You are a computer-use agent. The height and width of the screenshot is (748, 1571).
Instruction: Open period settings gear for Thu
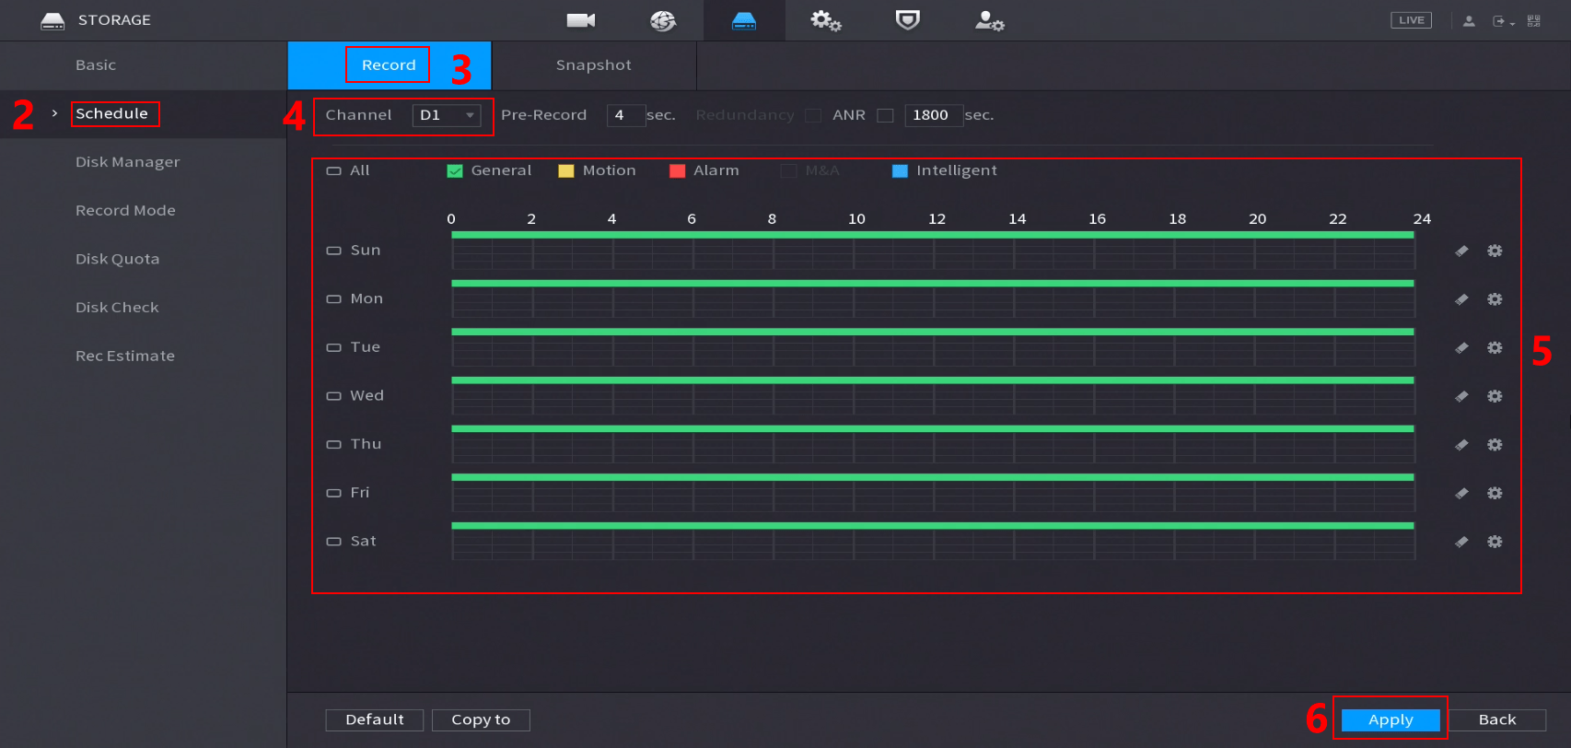click(x=1495, y=445)
